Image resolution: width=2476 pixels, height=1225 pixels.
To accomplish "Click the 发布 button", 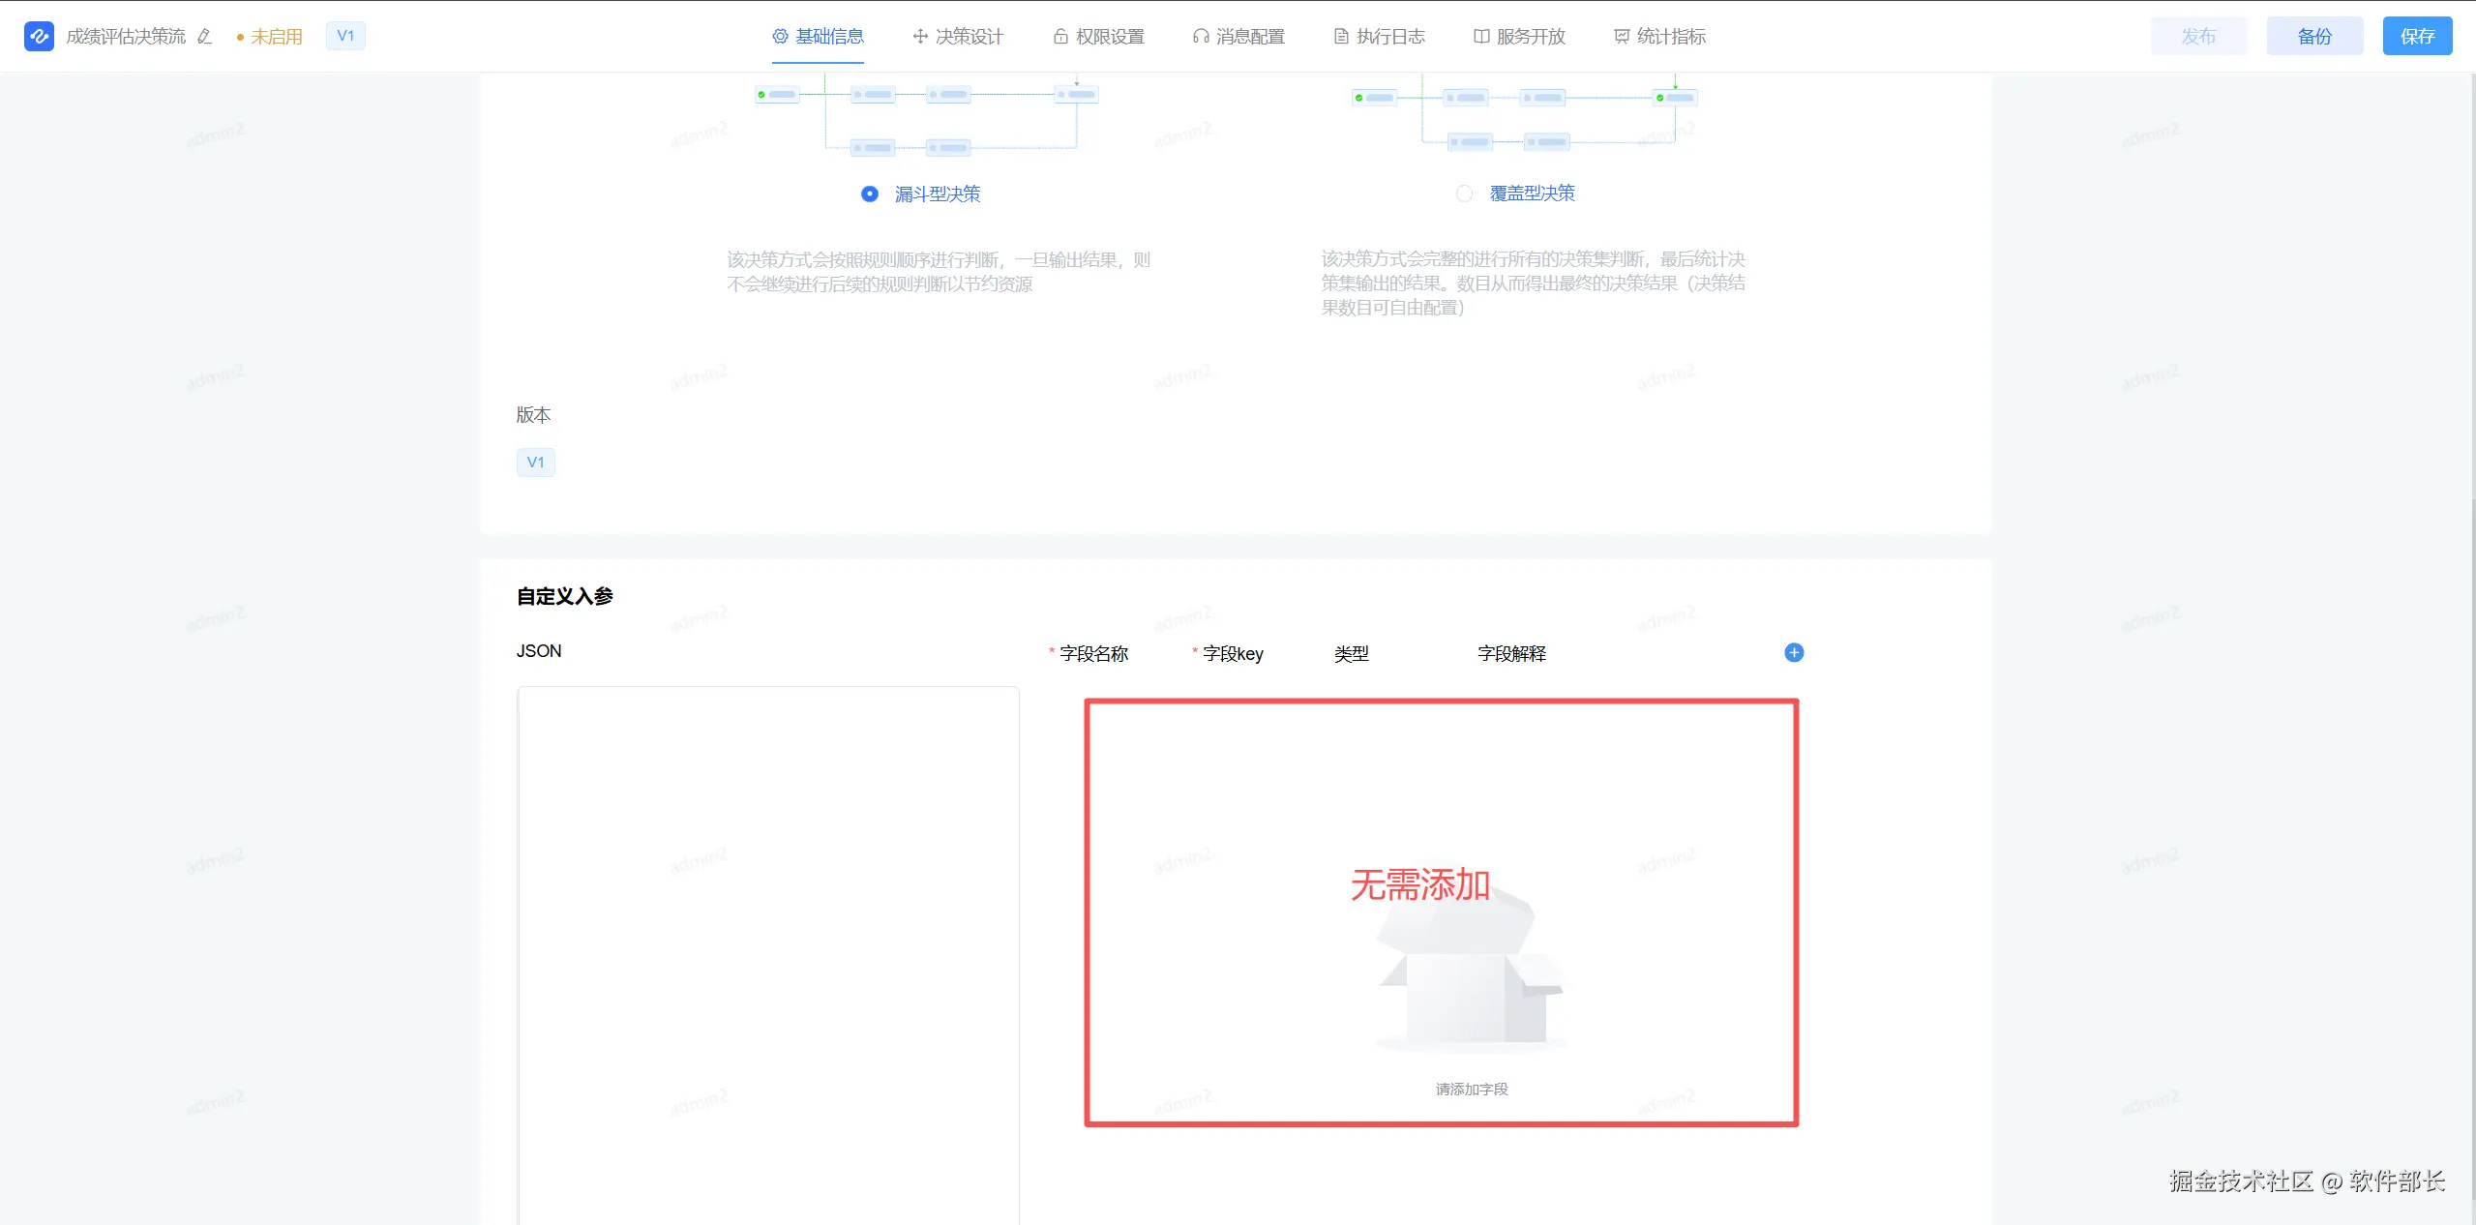I will pos(2198,37).
